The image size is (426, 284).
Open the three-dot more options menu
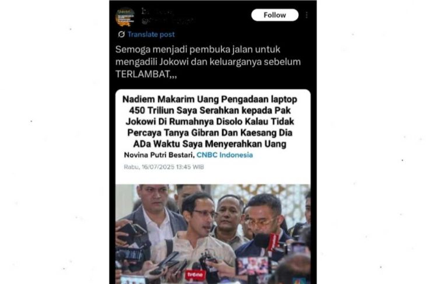click(x=307, y=15)
